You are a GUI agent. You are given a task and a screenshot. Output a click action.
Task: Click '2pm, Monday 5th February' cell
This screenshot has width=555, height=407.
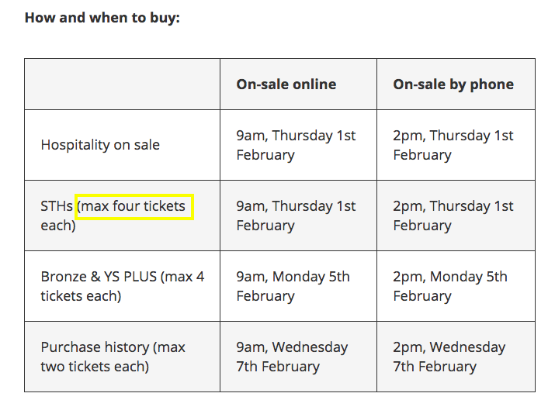(456, 286)
